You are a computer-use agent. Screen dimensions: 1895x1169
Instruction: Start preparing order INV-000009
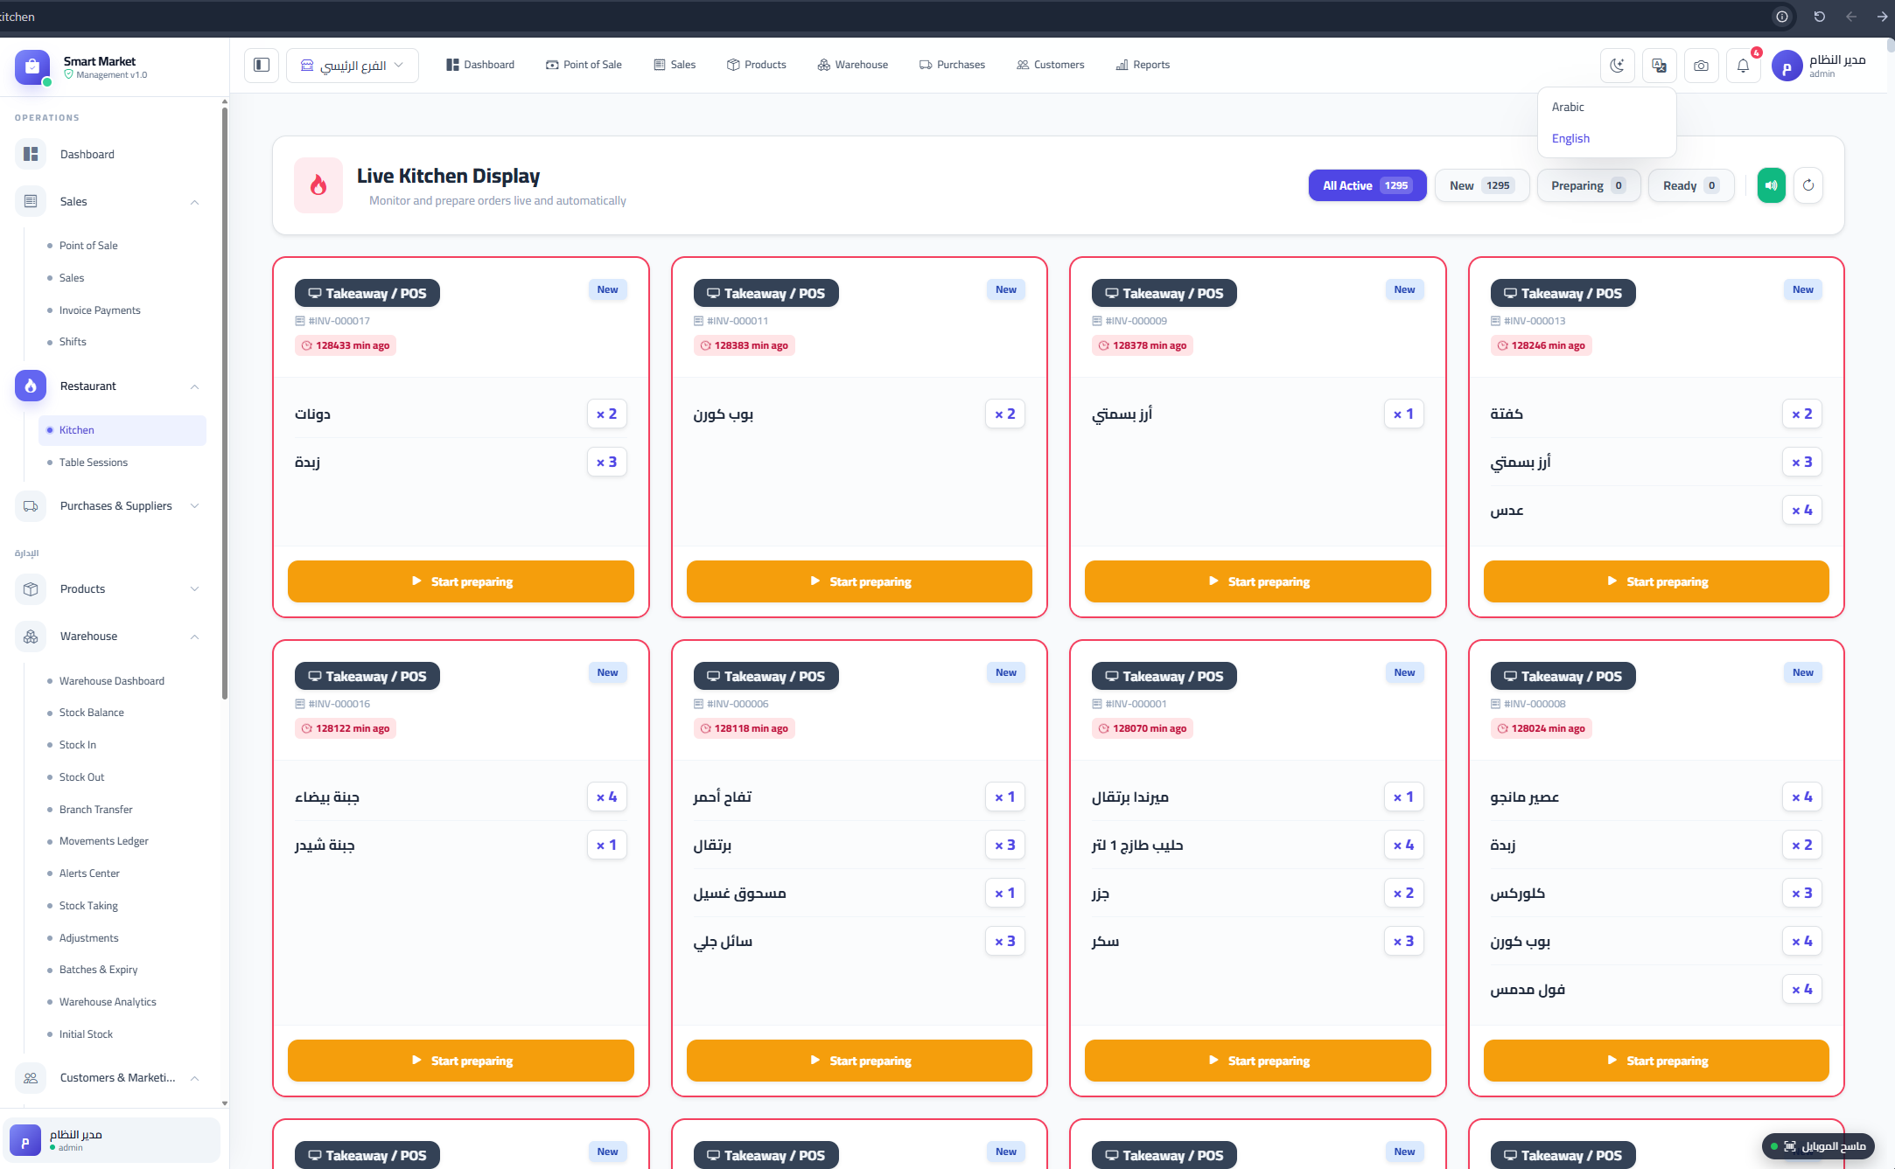(1258, 581)
